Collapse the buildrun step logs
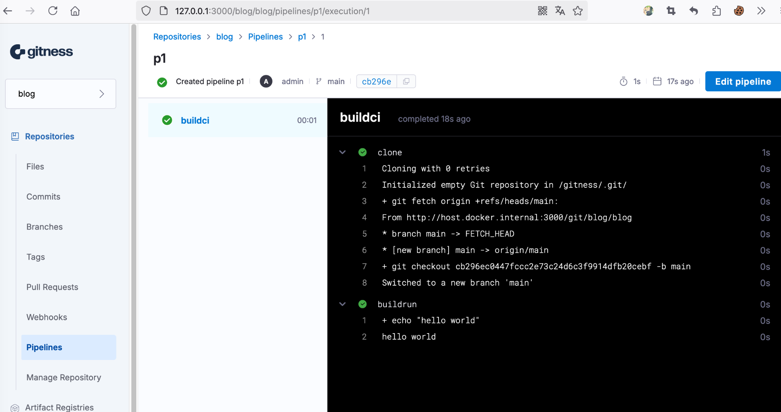 pos(343,304)
